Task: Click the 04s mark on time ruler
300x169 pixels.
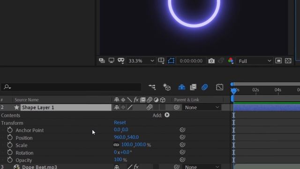Action: coord(278,90)
